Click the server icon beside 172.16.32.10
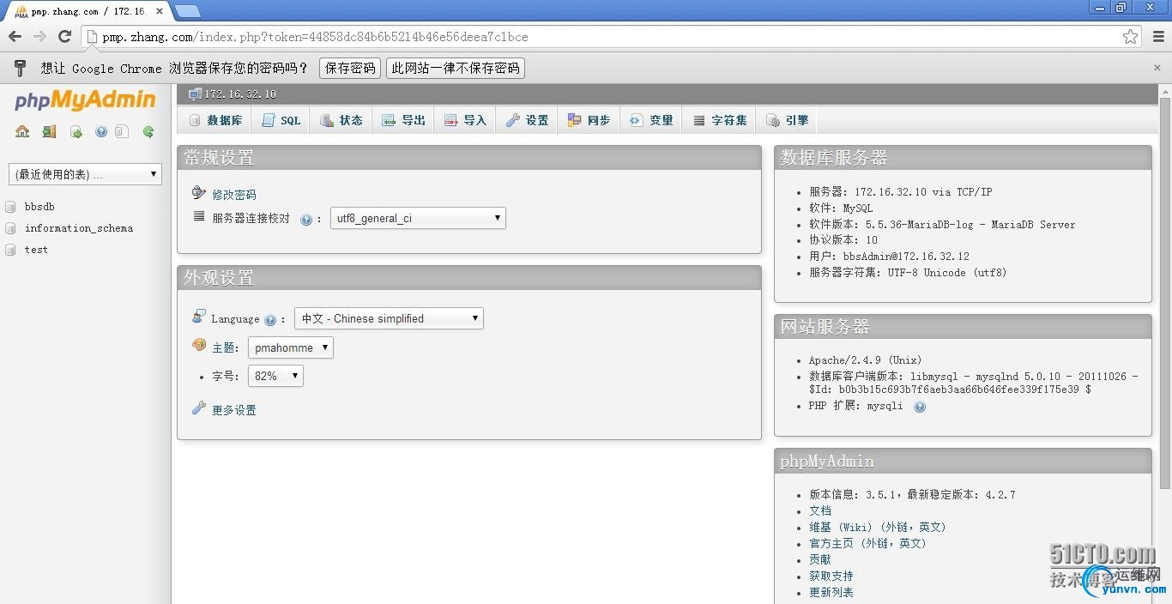1172x604 pixels. pyautogui.click(x=195, y=94)
